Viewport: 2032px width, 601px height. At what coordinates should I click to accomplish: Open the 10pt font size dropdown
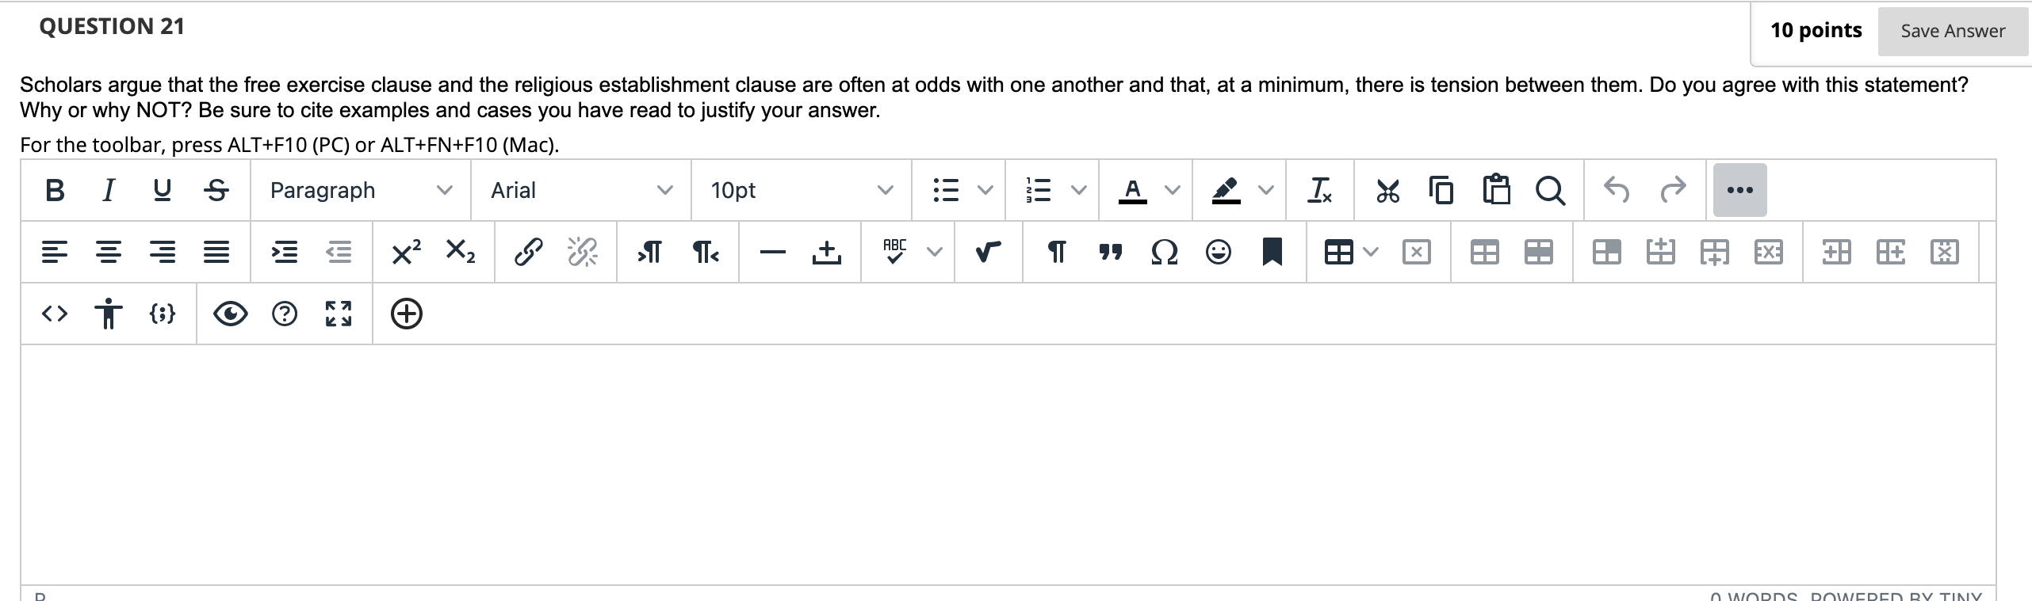coord(802,190)
